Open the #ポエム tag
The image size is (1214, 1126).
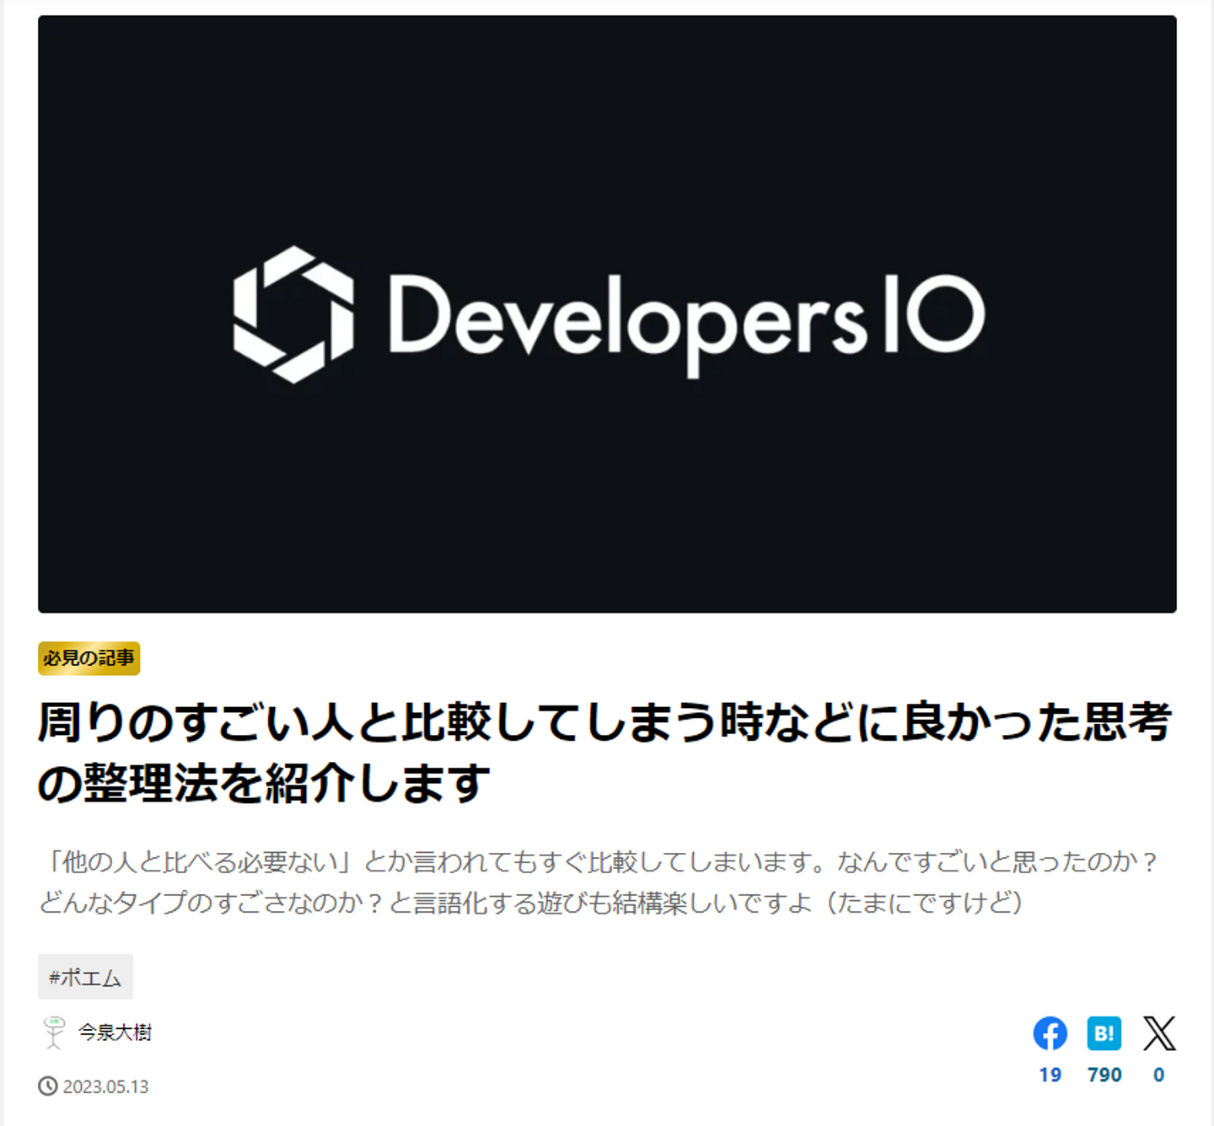(85, 977)
